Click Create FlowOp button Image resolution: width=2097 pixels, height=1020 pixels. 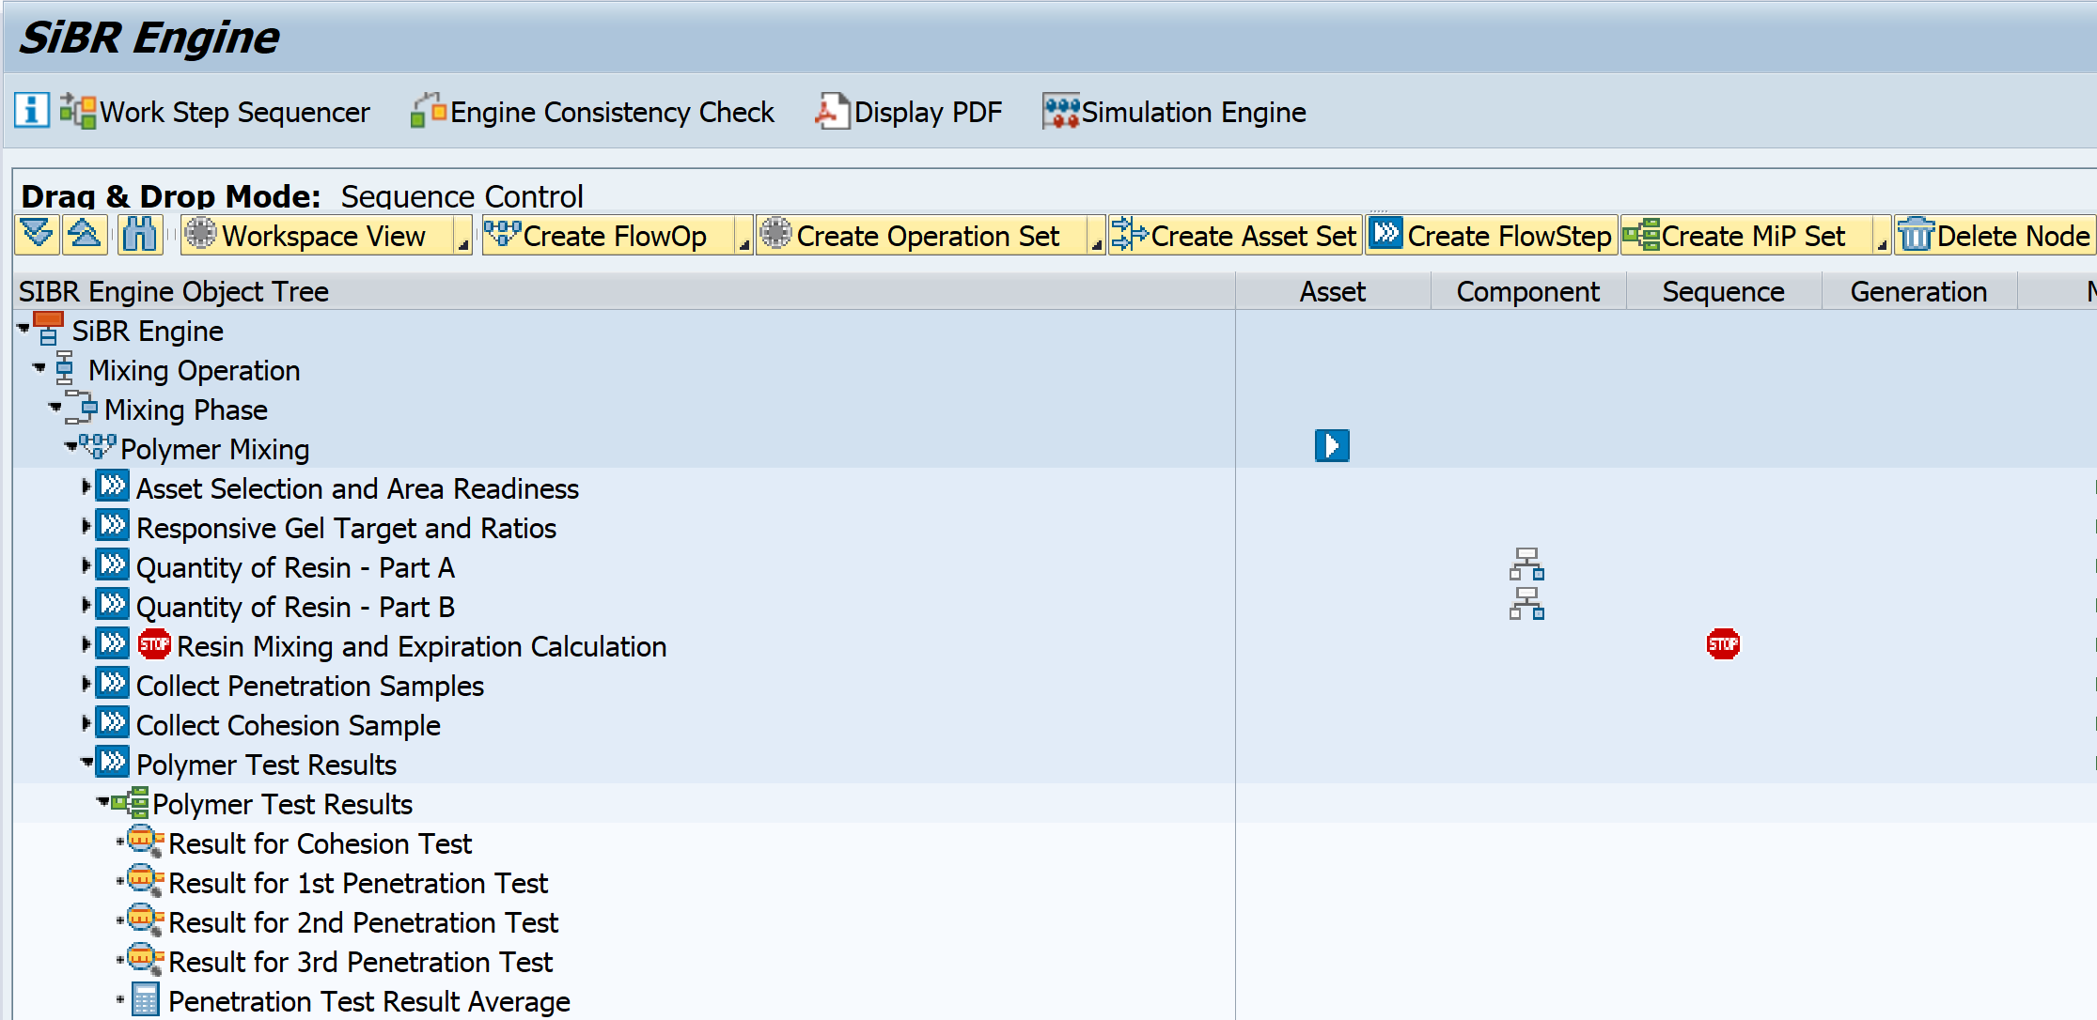click(x=607, y=235)
